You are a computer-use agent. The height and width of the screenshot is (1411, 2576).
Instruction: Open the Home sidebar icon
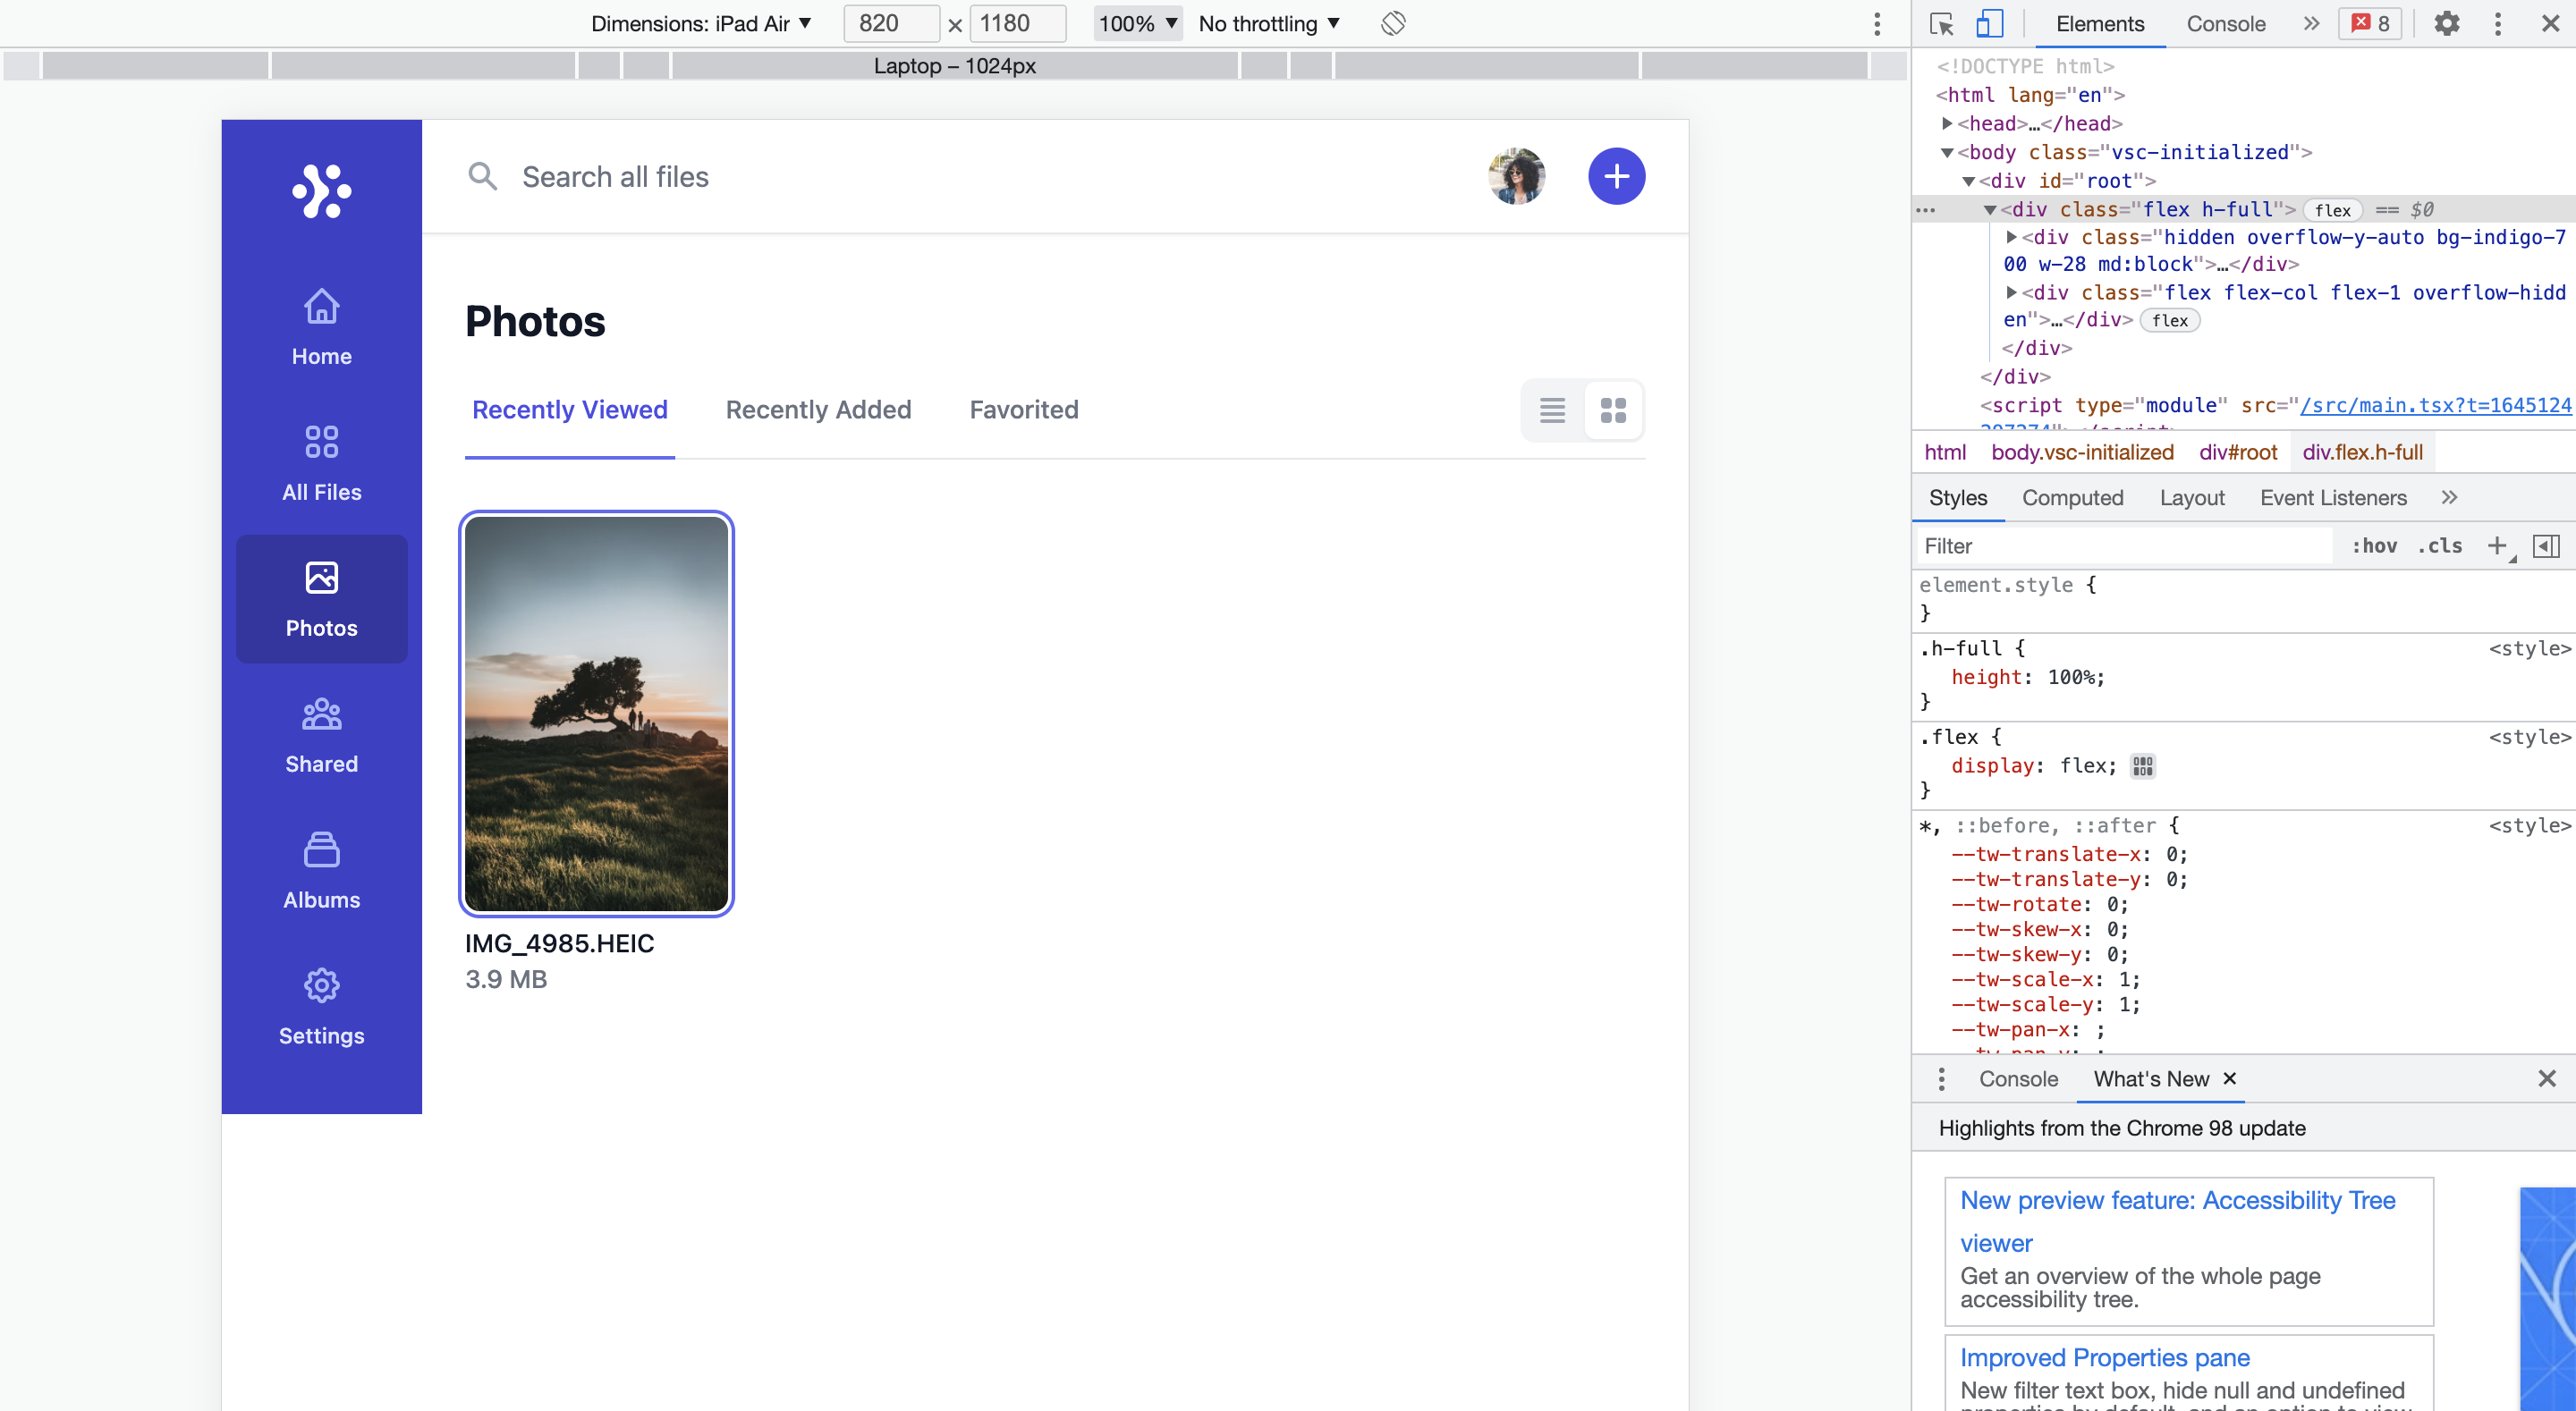point(321,307)
